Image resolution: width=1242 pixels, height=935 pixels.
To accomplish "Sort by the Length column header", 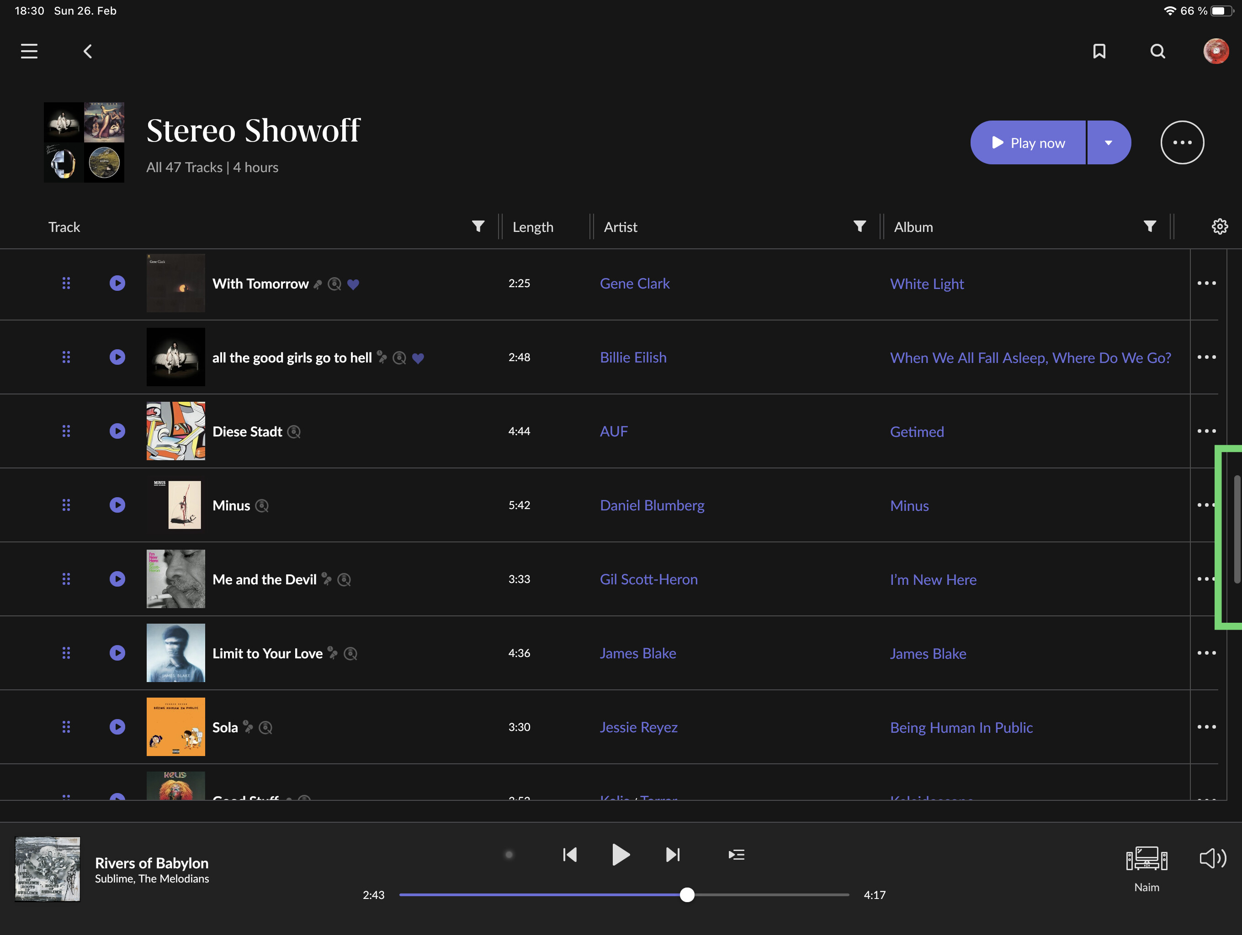I will 533,227.
